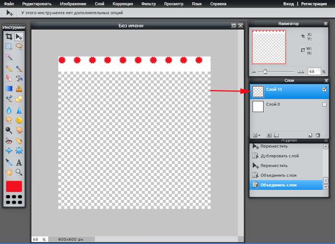Select the Color Replace tool

pyautogui.click(x=9, y=98)
